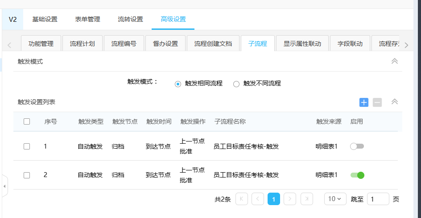Enable the toggle for row 1
The height and width of the screenshot is (218, 421).
coord(357,146)
